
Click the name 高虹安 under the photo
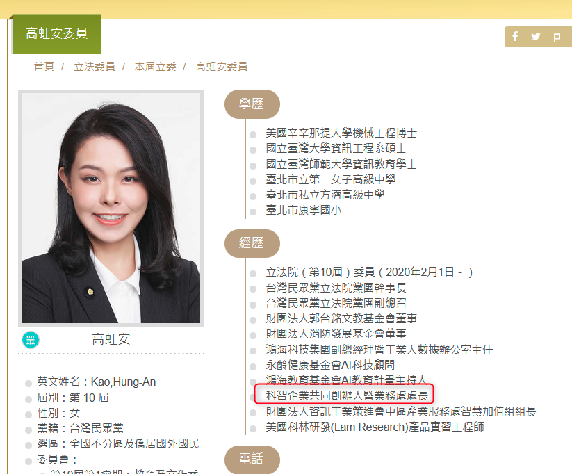click(111, 339)
